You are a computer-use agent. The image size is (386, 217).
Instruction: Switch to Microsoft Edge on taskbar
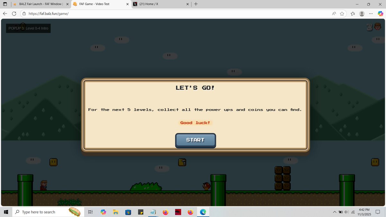[203, 212]
